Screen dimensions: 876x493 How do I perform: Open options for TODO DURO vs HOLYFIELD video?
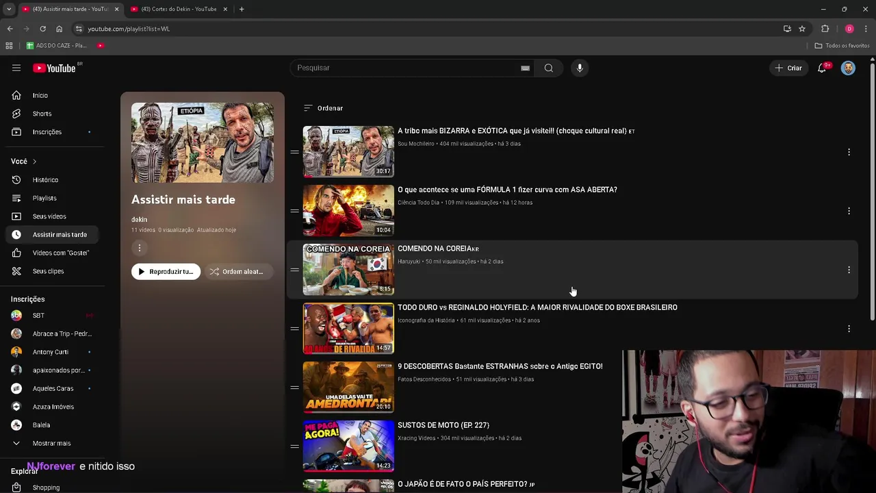pyautogui.click(x=849, y=329)
